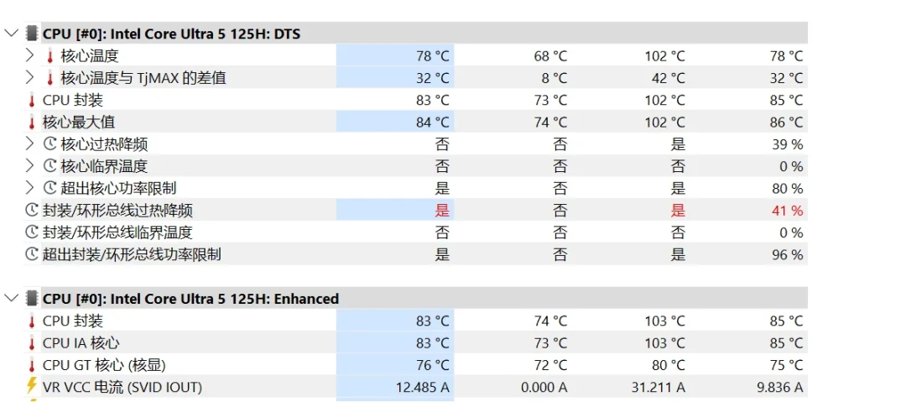Image resolution: width=906 pixels, height=402 pixels.
Task: Collapse the Intel Core Ultra 5 125H: Enhanced group
Action: [12, 298]
